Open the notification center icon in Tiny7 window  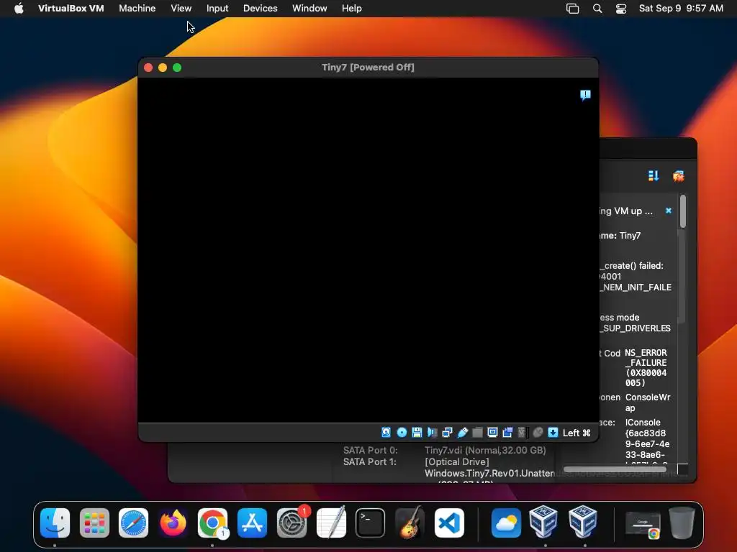click(585, 96)
